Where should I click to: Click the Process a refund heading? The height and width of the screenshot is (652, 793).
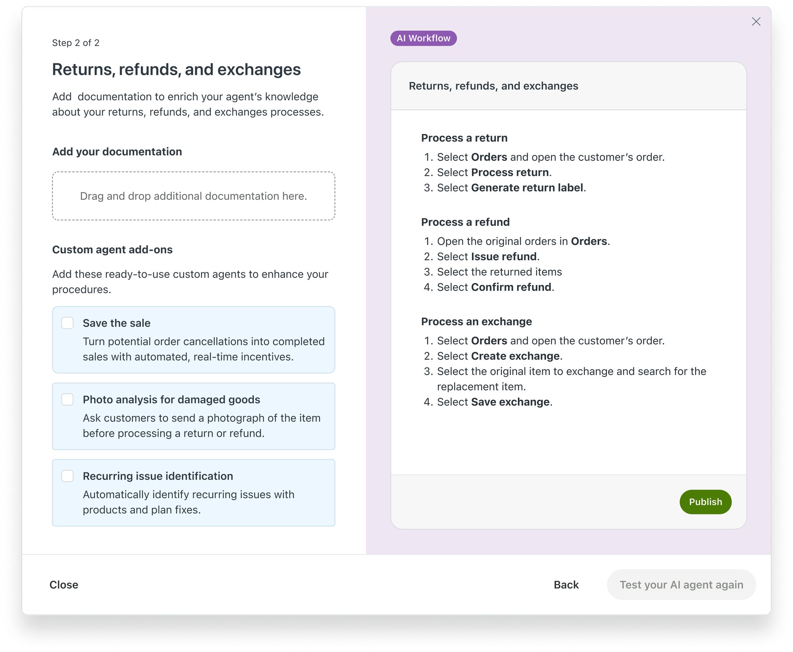point(465,222)
